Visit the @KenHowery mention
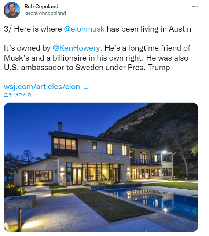 coord(76,48)
